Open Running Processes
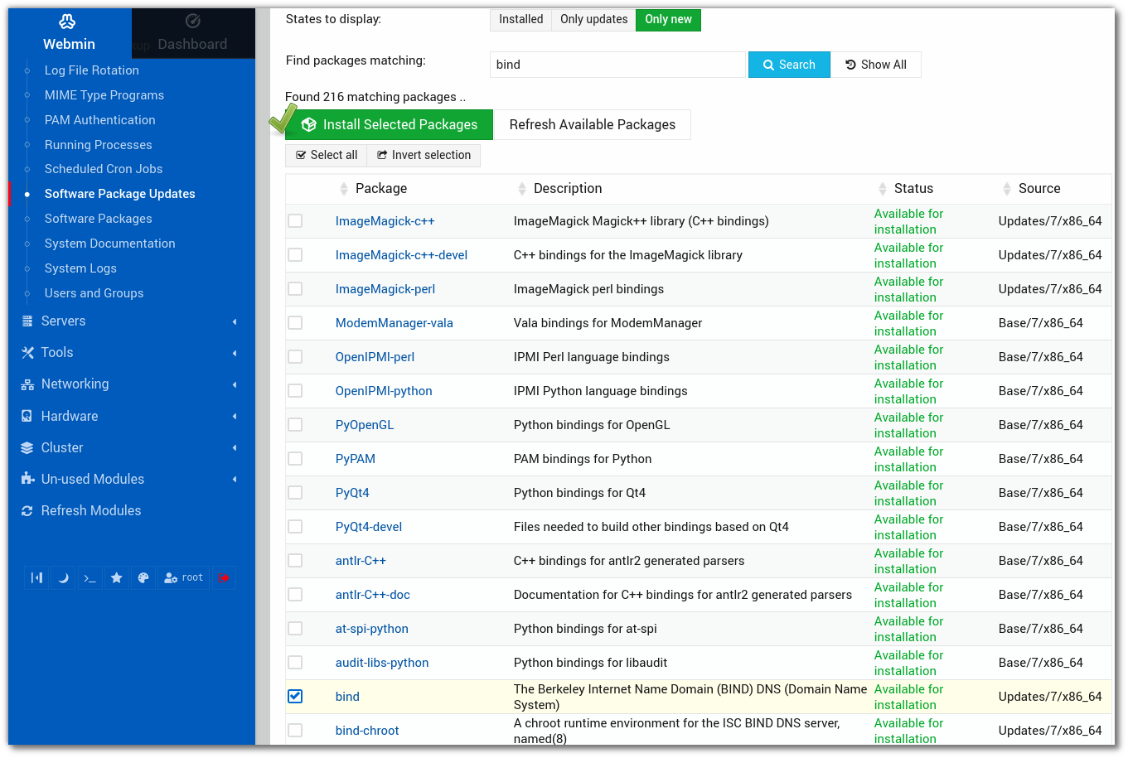The width and height of the screenshot is (1128, 758). (x=98, y=145)
